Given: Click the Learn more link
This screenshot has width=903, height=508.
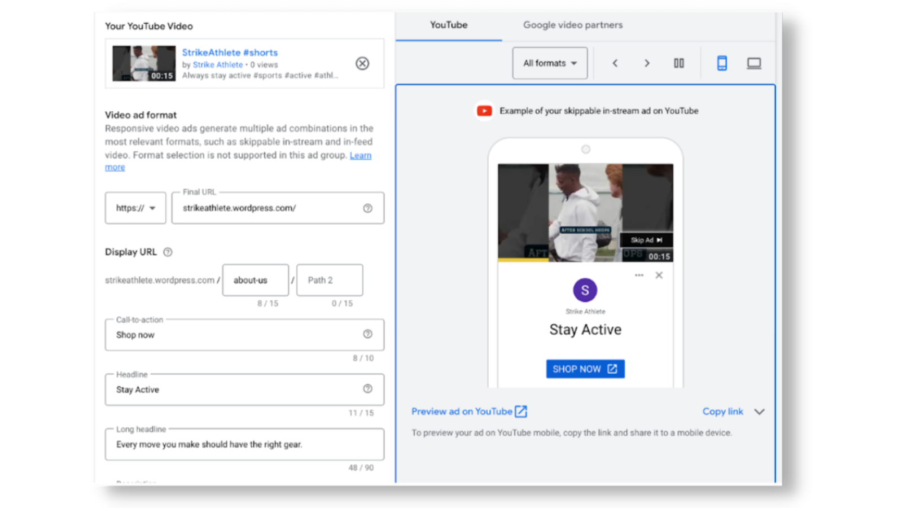Looking at the screenshot, I should click(x=361, y=155).
